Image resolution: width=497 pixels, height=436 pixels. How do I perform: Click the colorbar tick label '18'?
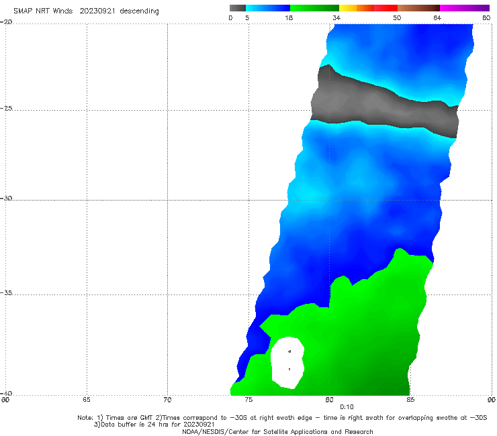coord(289,17)
